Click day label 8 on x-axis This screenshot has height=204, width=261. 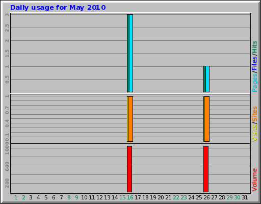69,197
